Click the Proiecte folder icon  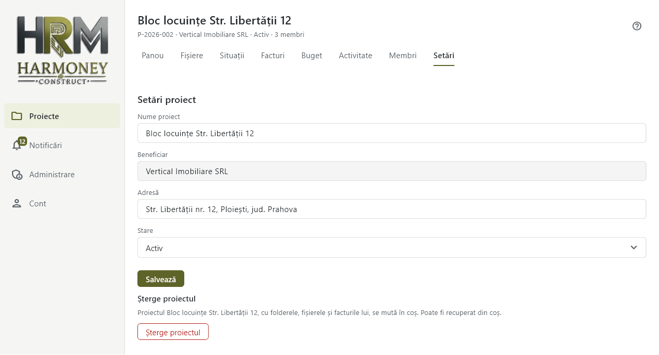[17, 116]
